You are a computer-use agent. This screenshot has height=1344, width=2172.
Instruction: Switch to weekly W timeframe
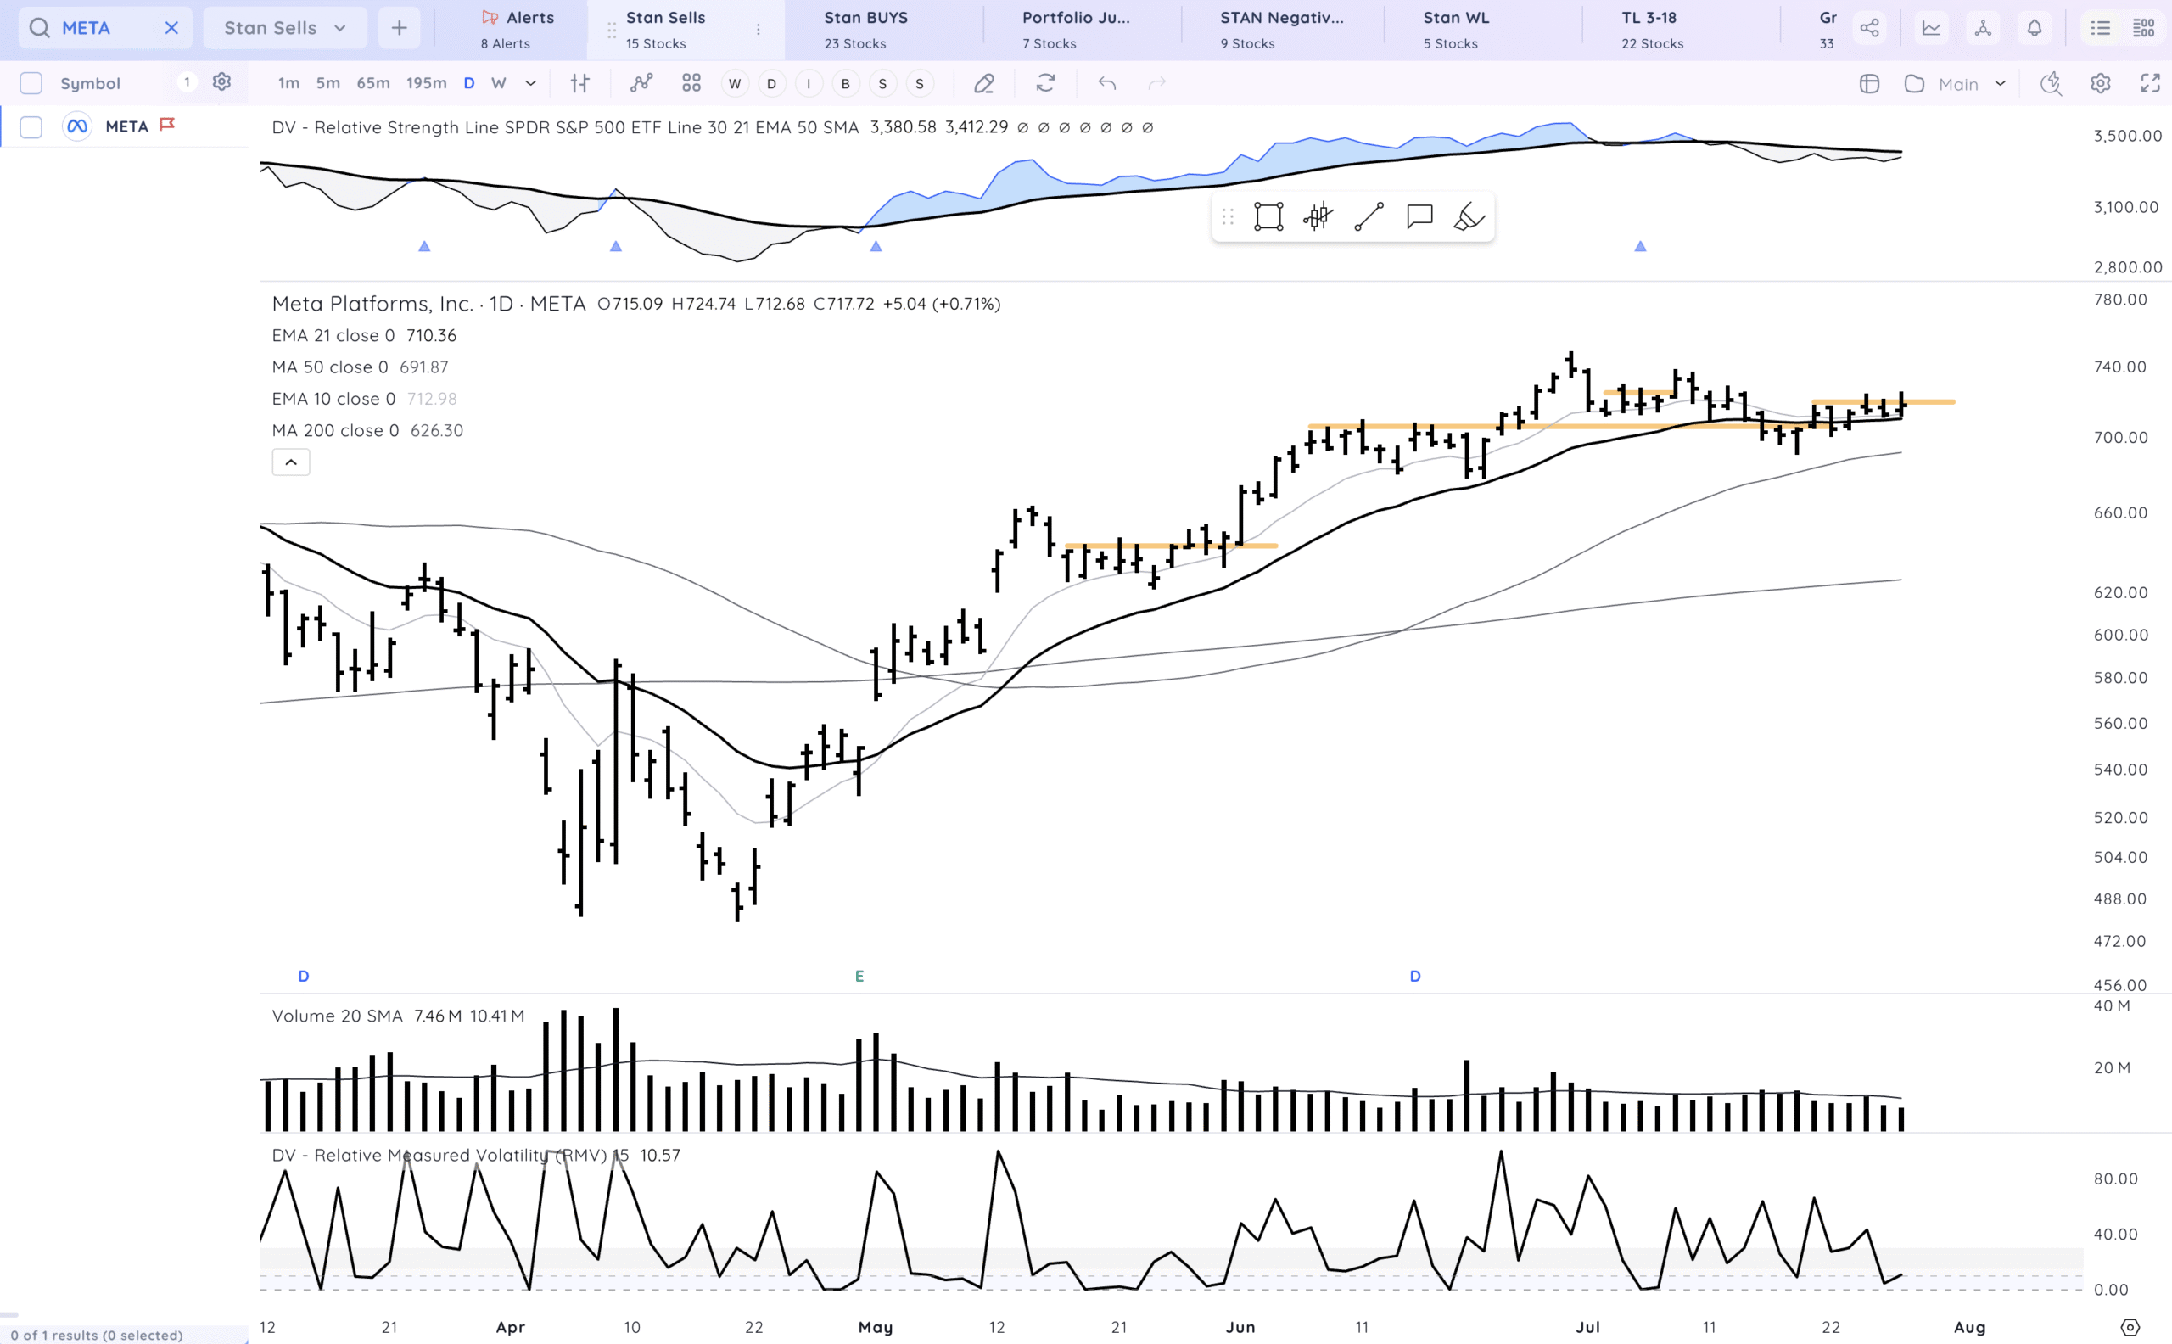(x=499, y=83)
